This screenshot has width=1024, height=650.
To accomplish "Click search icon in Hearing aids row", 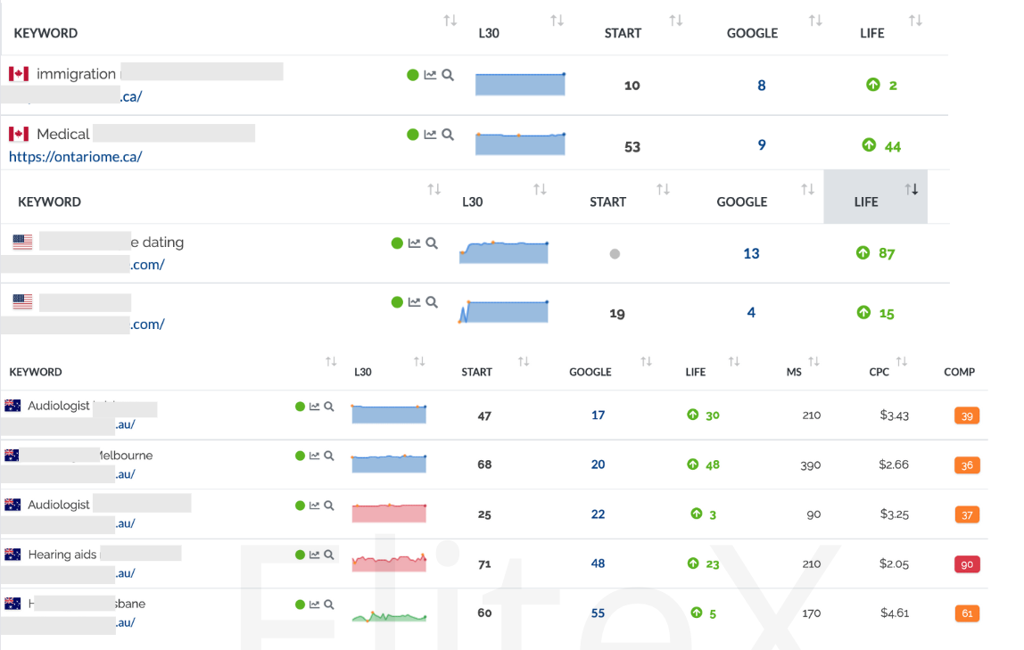I will tap(329, 555).
